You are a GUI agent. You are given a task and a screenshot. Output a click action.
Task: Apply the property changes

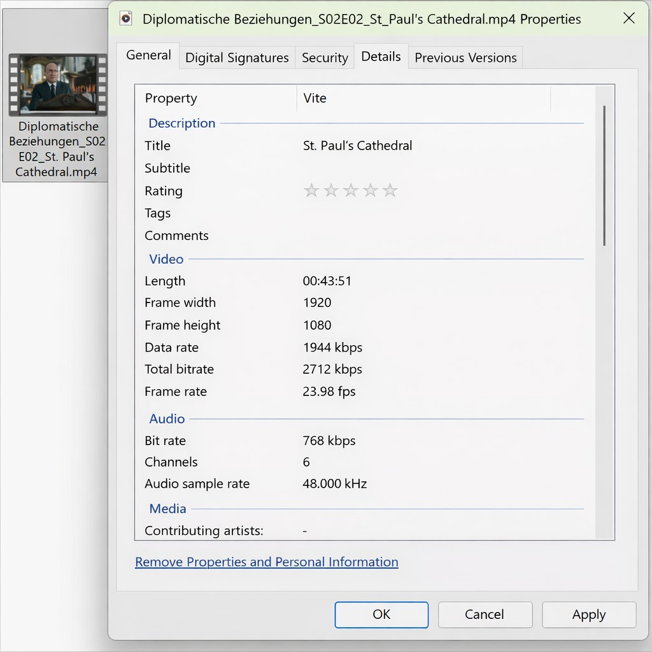point(588,614)
